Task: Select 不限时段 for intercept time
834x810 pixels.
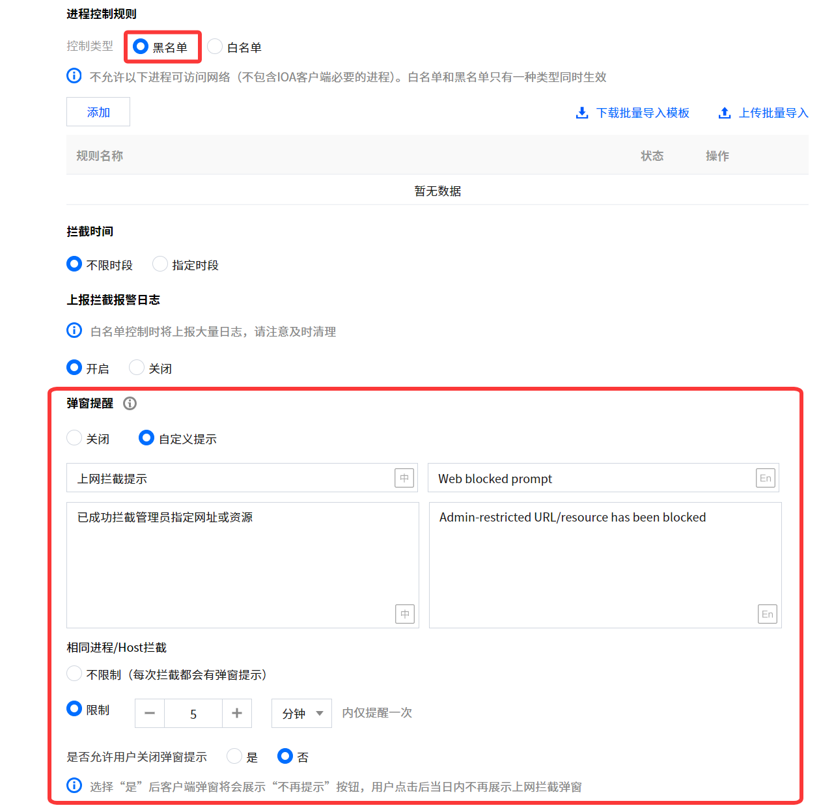Action: 74,264
